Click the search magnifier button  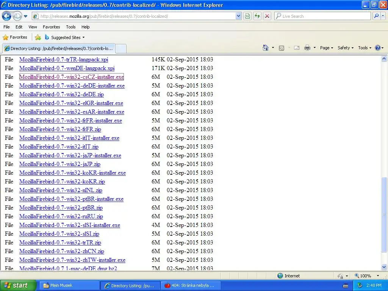click(376, 16)
